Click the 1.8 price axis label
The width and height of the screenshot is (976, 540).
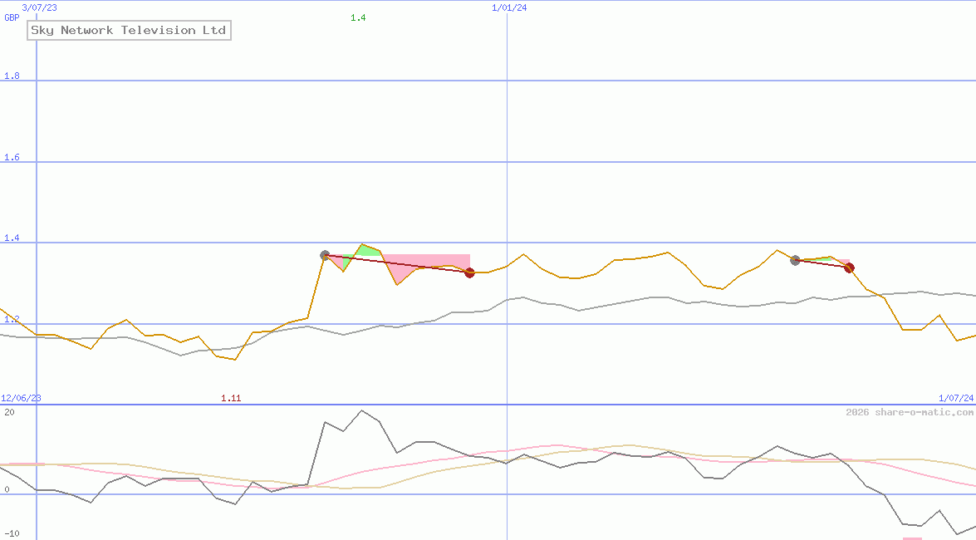pos(12,76)
